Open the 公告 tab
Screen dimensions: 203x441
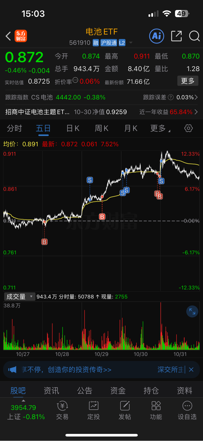click(x=85, y=390)
